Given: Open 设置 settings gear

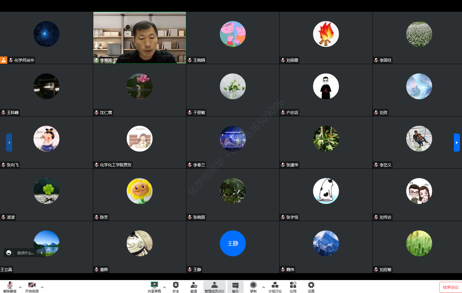Looking at the screenshot, I should pos(311,287).
